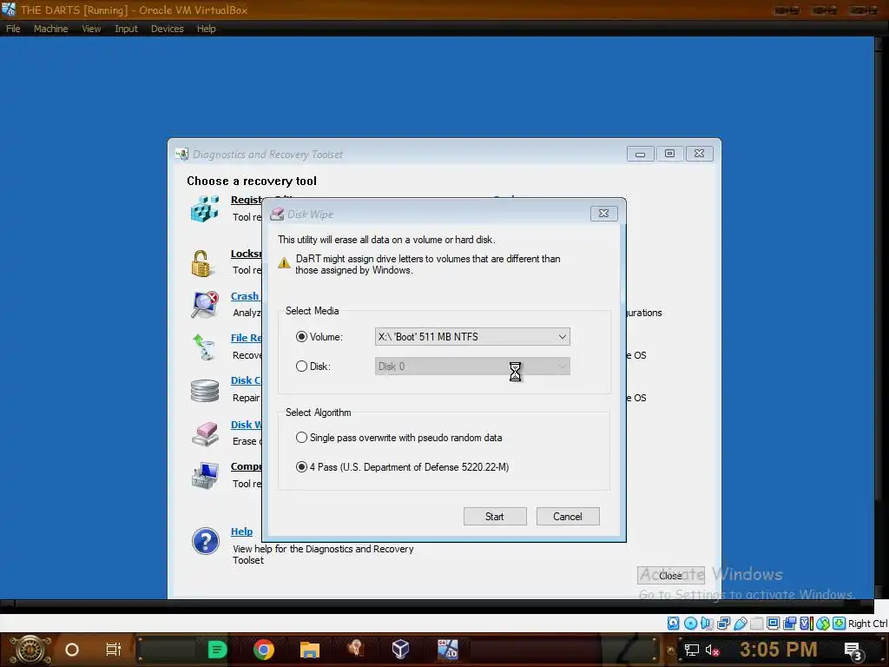Click the Help question mark icon

pos(205,542)
